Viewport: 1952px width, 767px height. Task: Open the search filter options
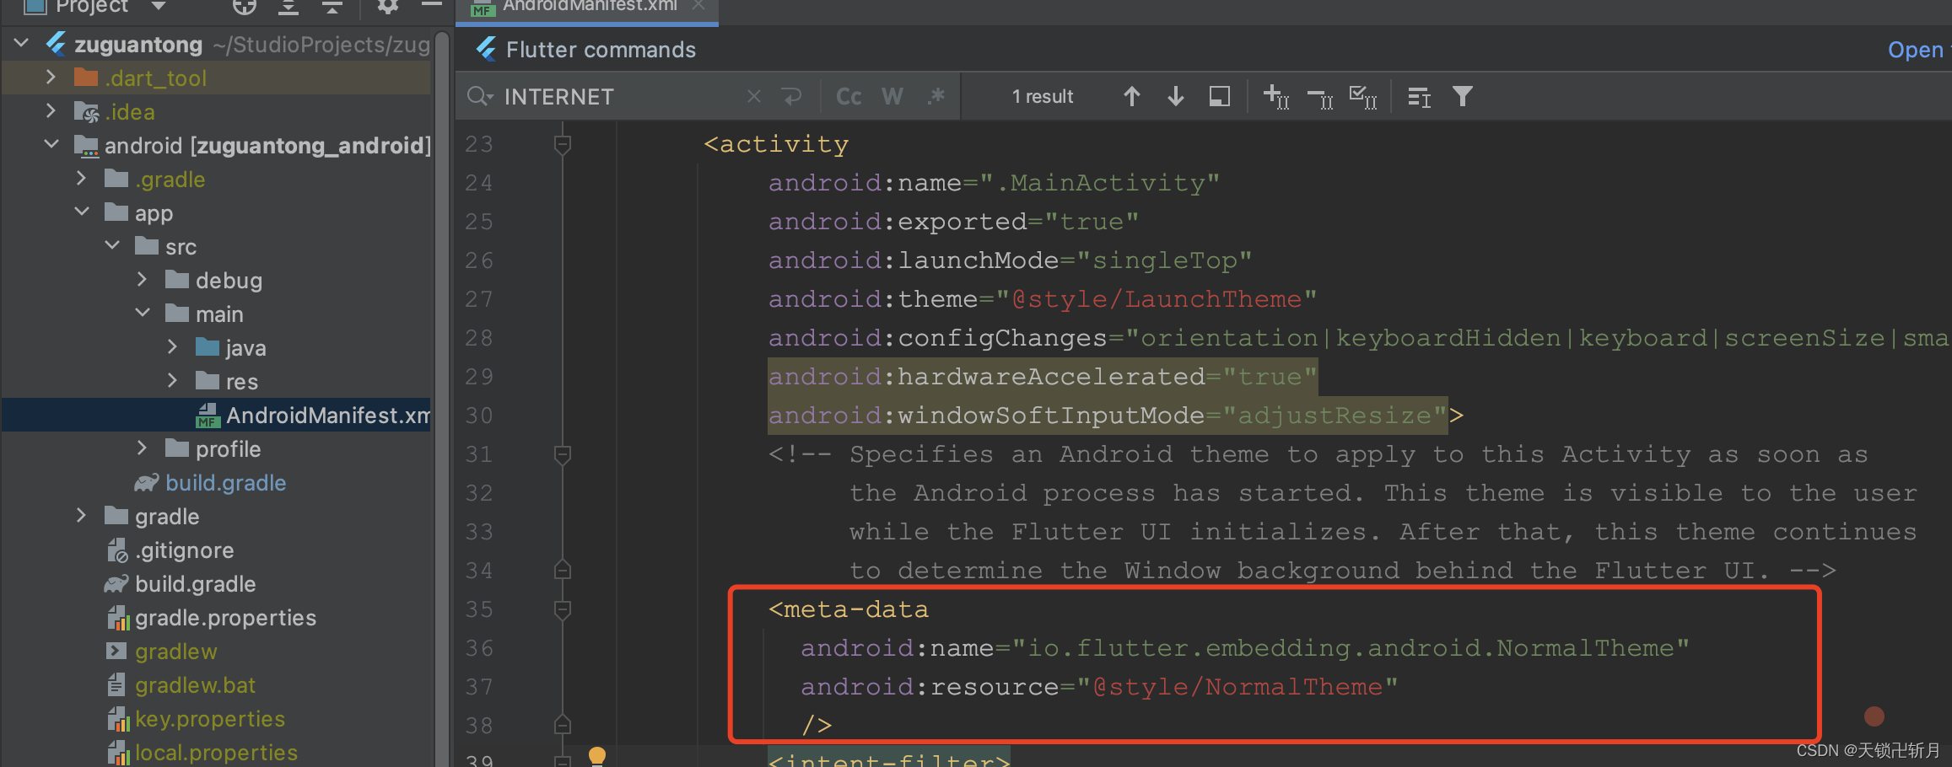(x=1462, y=96)
